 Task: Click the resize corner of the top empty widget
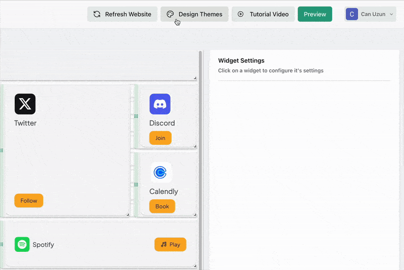(195, 78)
